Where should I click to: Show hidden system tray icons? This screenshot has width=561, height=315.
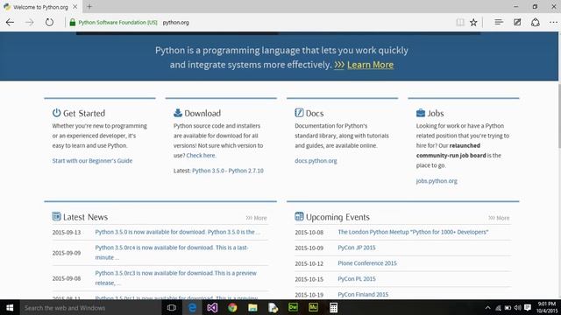tap(487, 307)
